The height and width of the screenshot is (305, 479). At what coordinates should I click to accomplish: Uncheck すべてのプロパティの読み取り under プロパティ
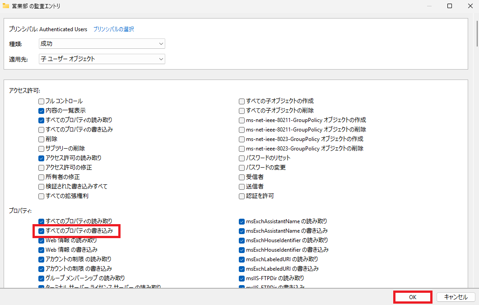coord(41,221)
